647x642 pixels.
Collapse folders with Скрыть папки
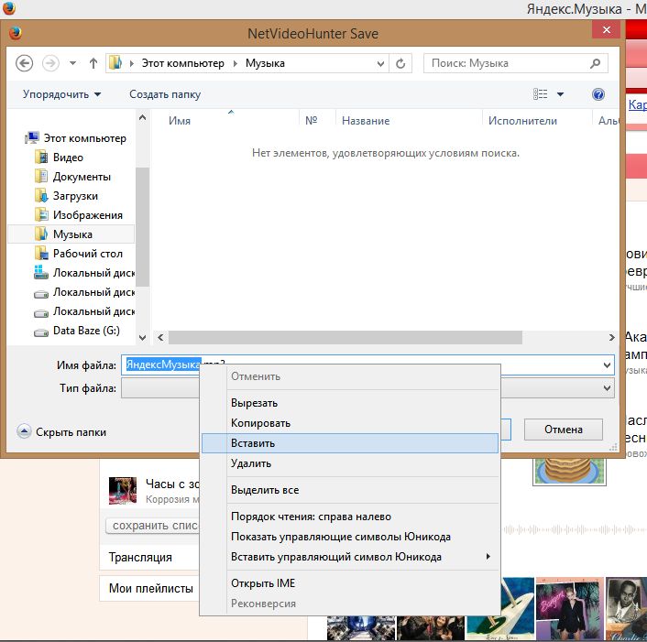[x=61, y=432]
